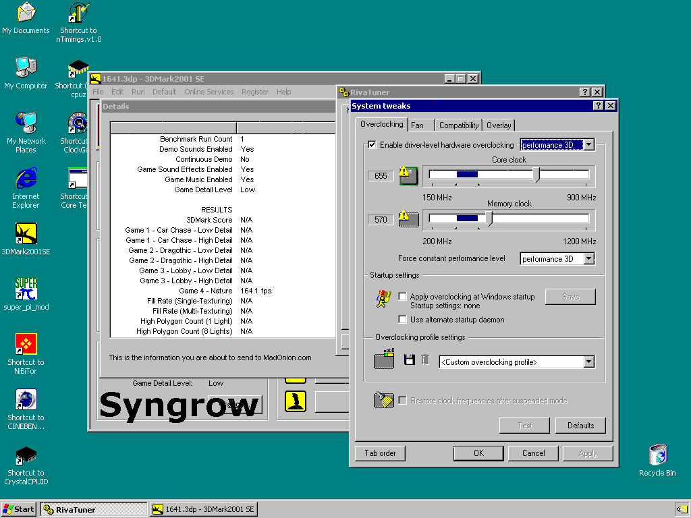Switch to the Compatibility tab

tap(459, 125)
